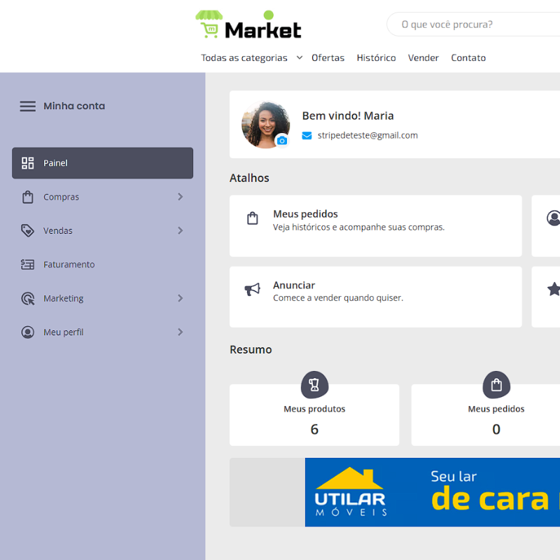Click the Marketing megaphone sidebar icon
The width and height of the screenshot is (560, 560).
pos(28,298)
